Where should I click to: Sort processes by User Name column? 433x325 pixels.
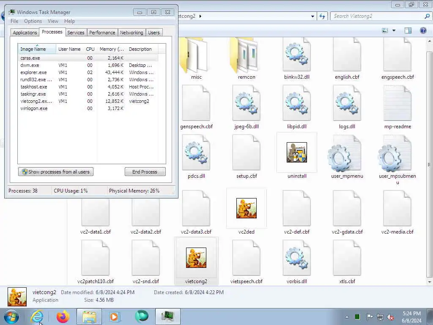pyautogui.click(x=70, y=49)
